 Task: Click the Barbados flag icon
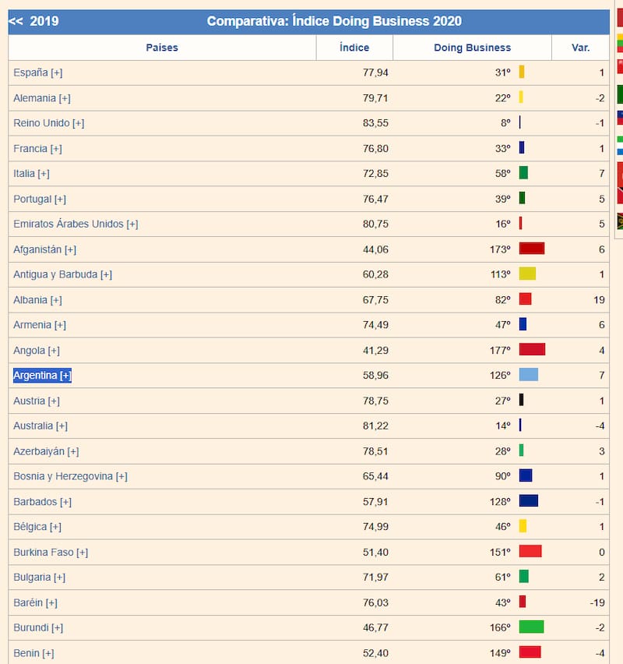click(529, 501)
